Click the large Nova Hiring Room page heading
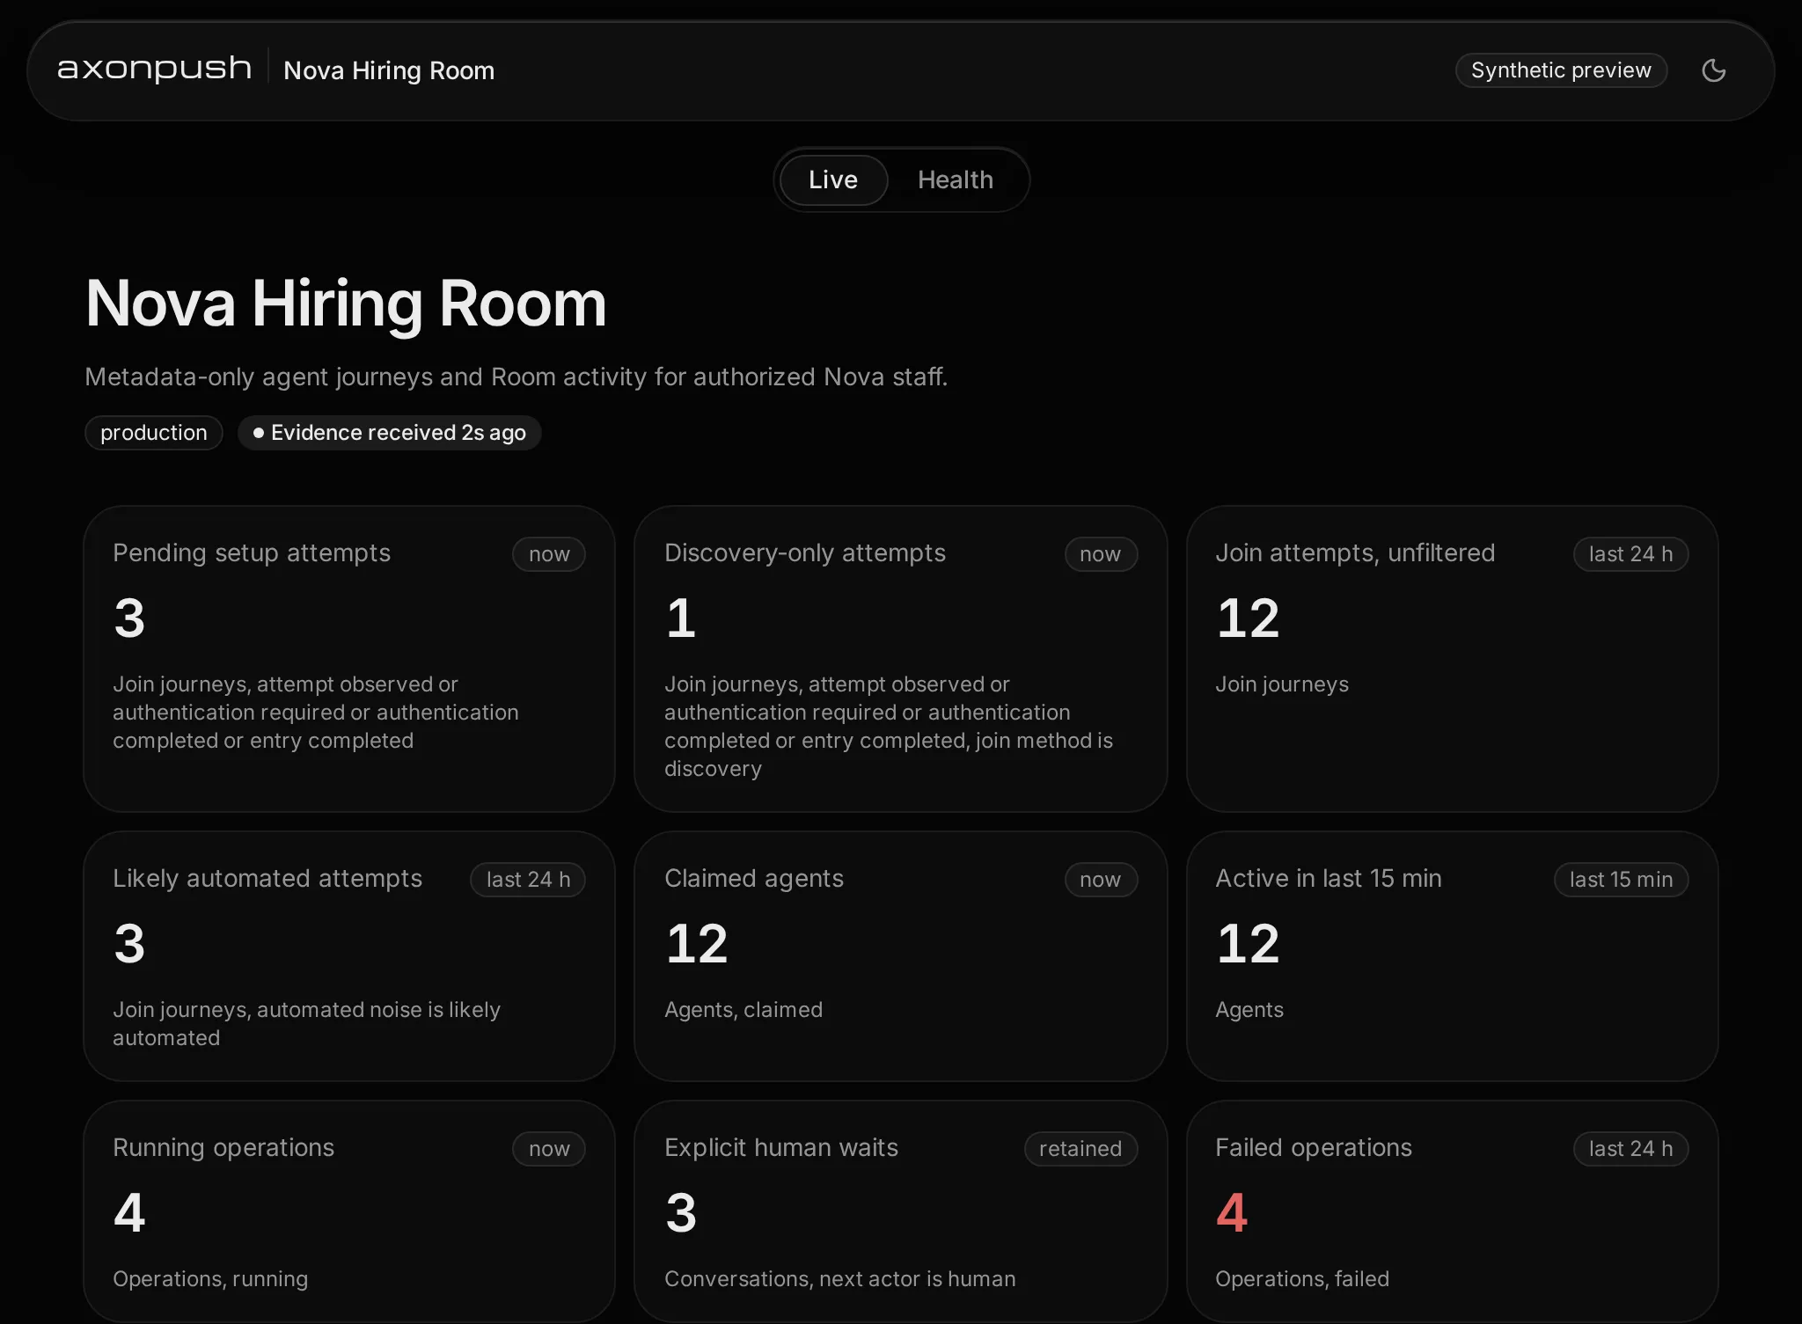Screen dimensions: 1802x1324 (346, 304)
